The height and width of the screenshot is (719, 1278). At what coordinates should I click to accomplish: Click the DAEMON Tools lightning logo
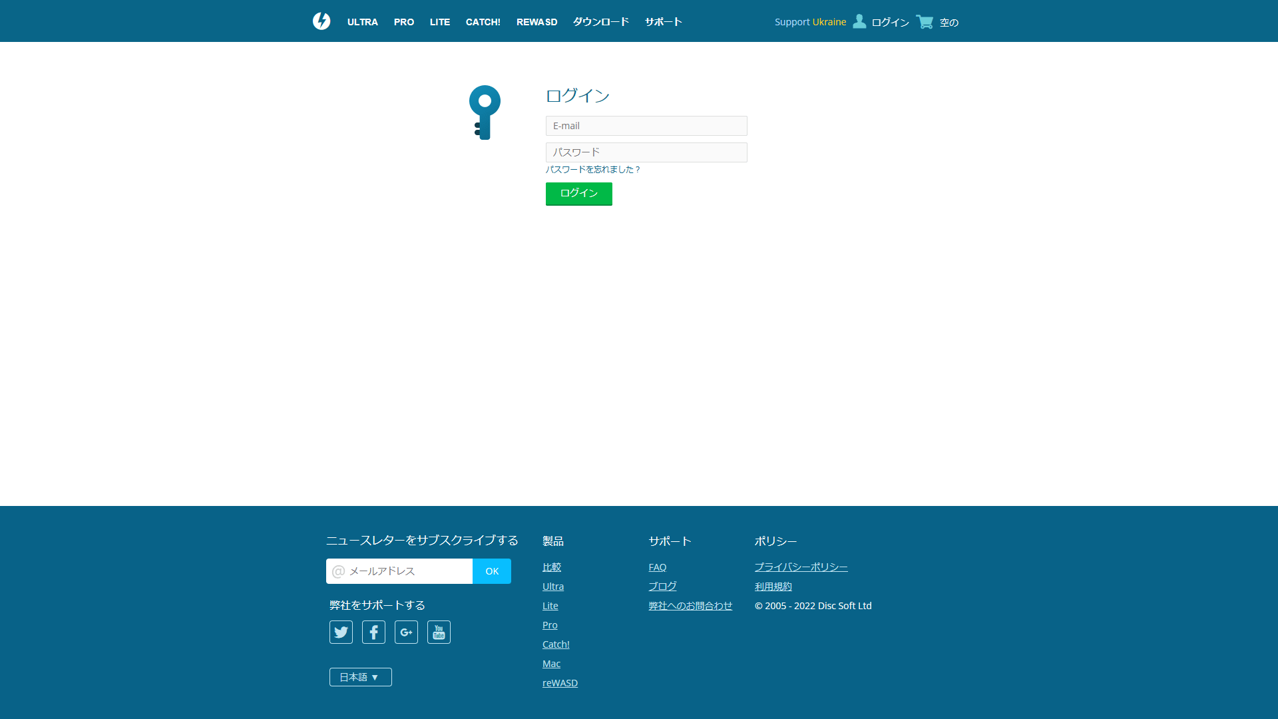tap(321, 21)
